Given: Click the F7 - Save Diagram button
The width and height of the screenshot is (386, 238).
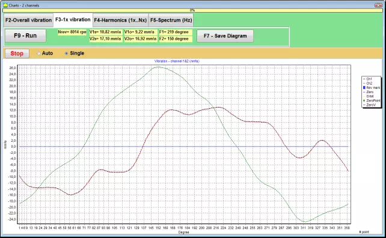Looking at the screenshot, I should pyautogui.click(x=225, y=36).
